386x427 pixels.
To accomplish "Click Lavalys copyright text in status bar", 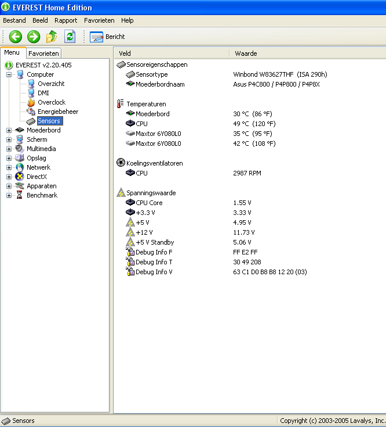I will 333,421.
